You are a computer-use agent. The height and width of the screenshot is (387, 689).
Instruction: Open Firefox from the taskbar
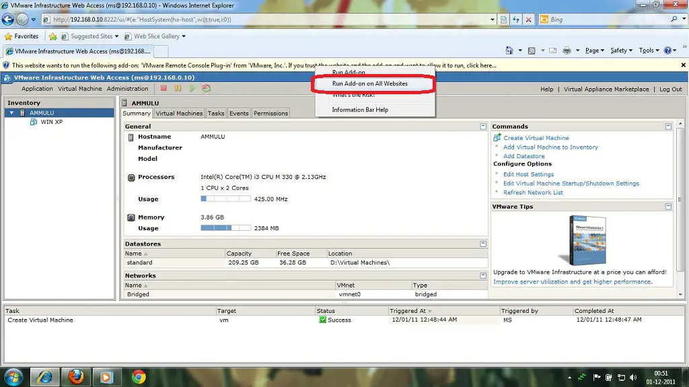(x=76, y=377)
